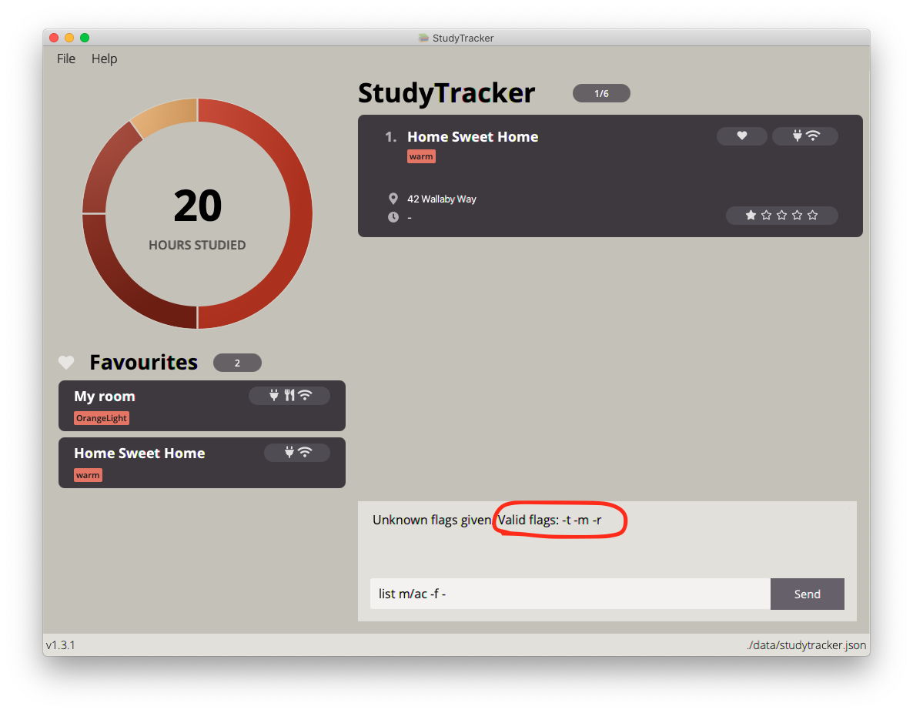Click the Send button

pyautogui.click(x=807, y=594)
